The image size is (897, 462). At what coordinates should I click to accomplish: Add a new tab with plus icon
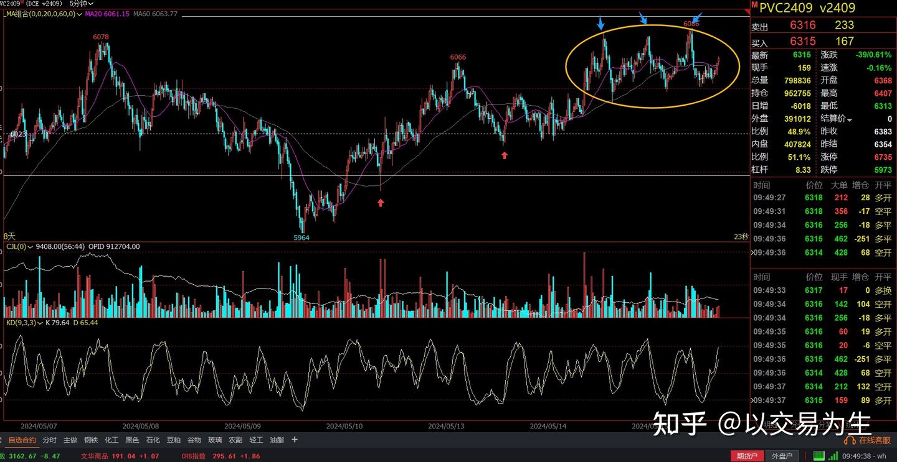point(295,440)
